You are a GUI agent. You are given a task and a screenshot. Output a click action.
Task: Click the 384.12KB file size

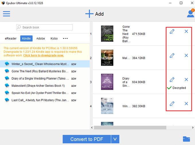point(139,58)
